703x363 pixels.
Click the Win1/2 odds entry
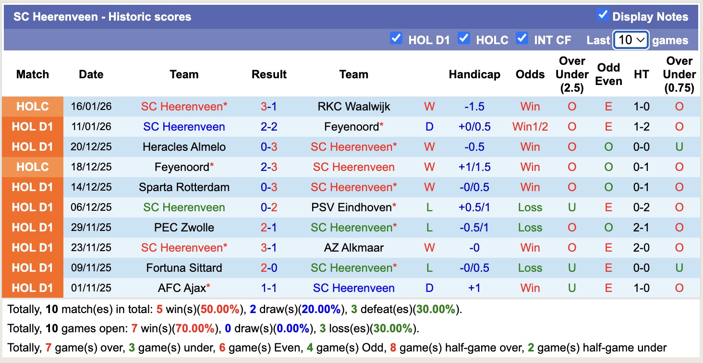tap(530, 127)
